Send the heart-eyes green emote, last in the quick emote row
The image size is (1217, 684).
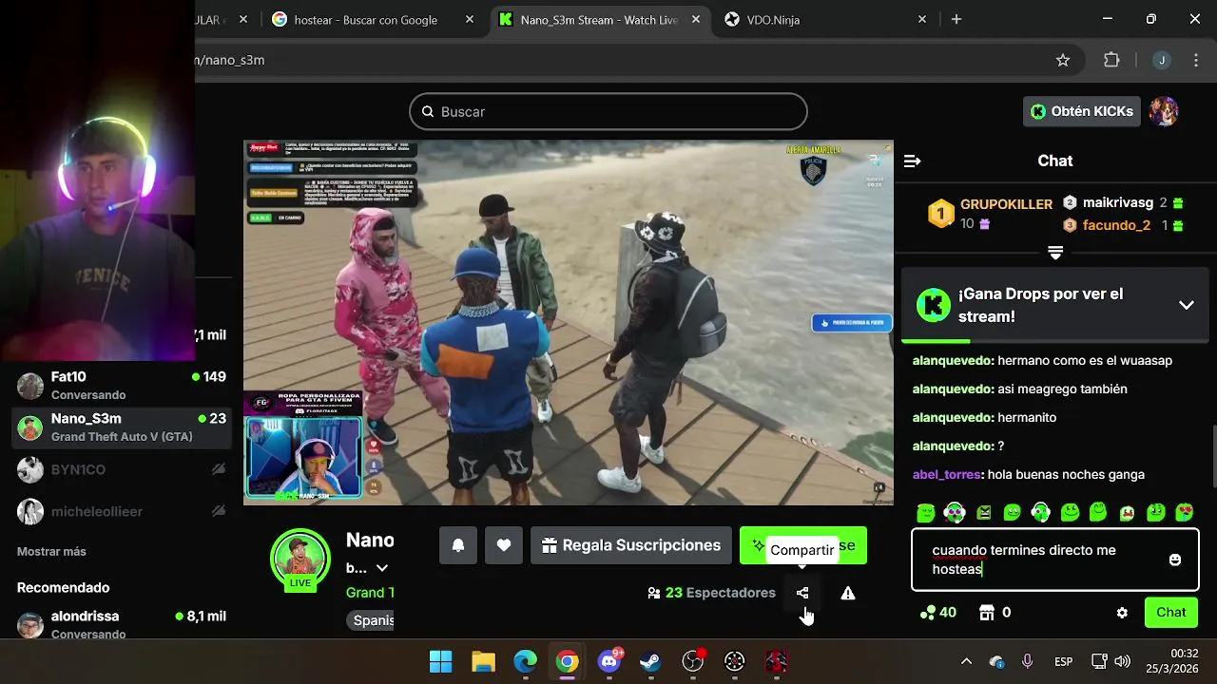(x=1185, y=513)
